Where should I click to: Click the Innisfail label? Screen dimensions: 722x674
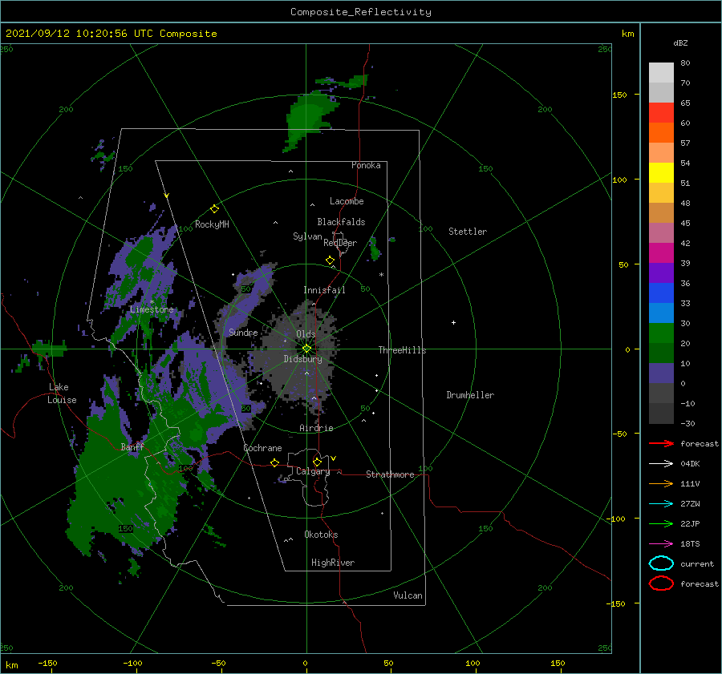(324, 290)
